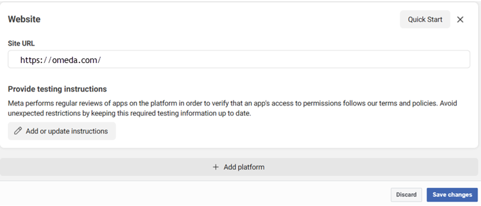Click the 'Add platform' label text
This screenshot has width=481, height=206.
pos(244,167)
